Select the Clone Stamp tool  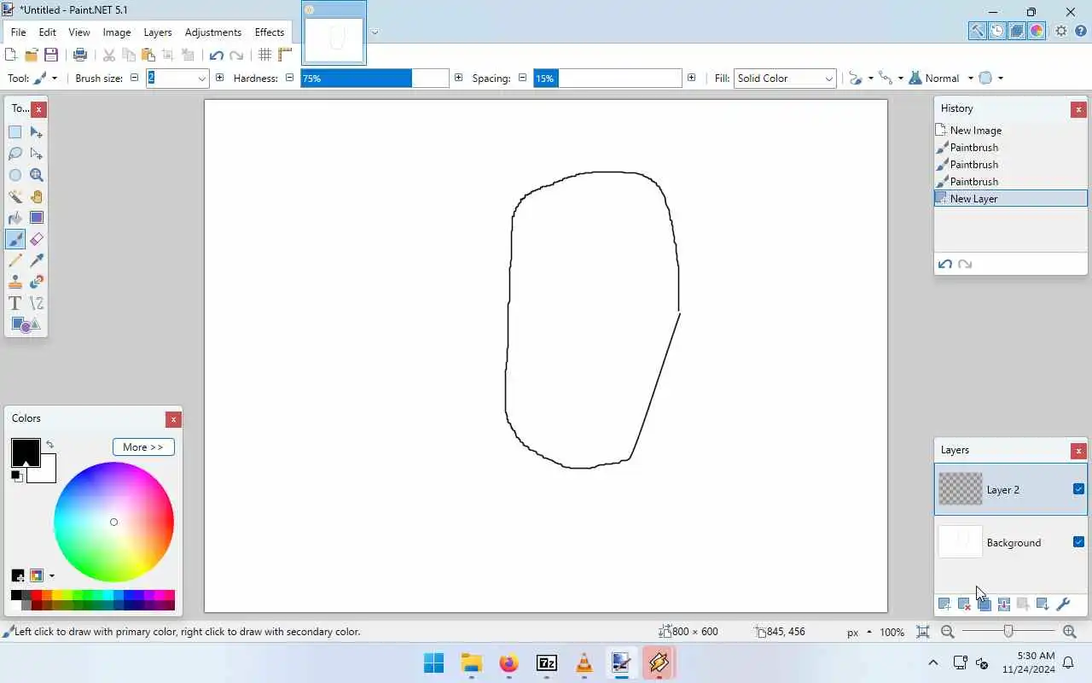[15, 282]
